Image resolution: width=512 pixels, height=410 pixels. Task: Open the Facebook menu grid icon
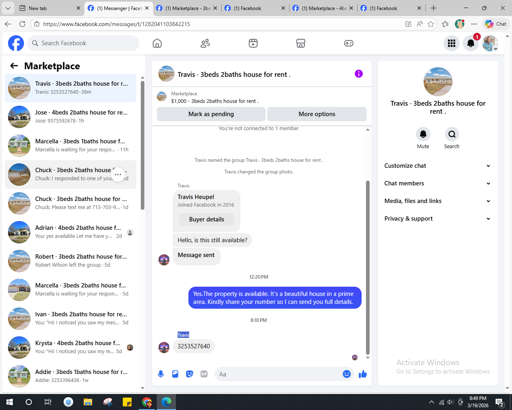(x=452, y=43)
